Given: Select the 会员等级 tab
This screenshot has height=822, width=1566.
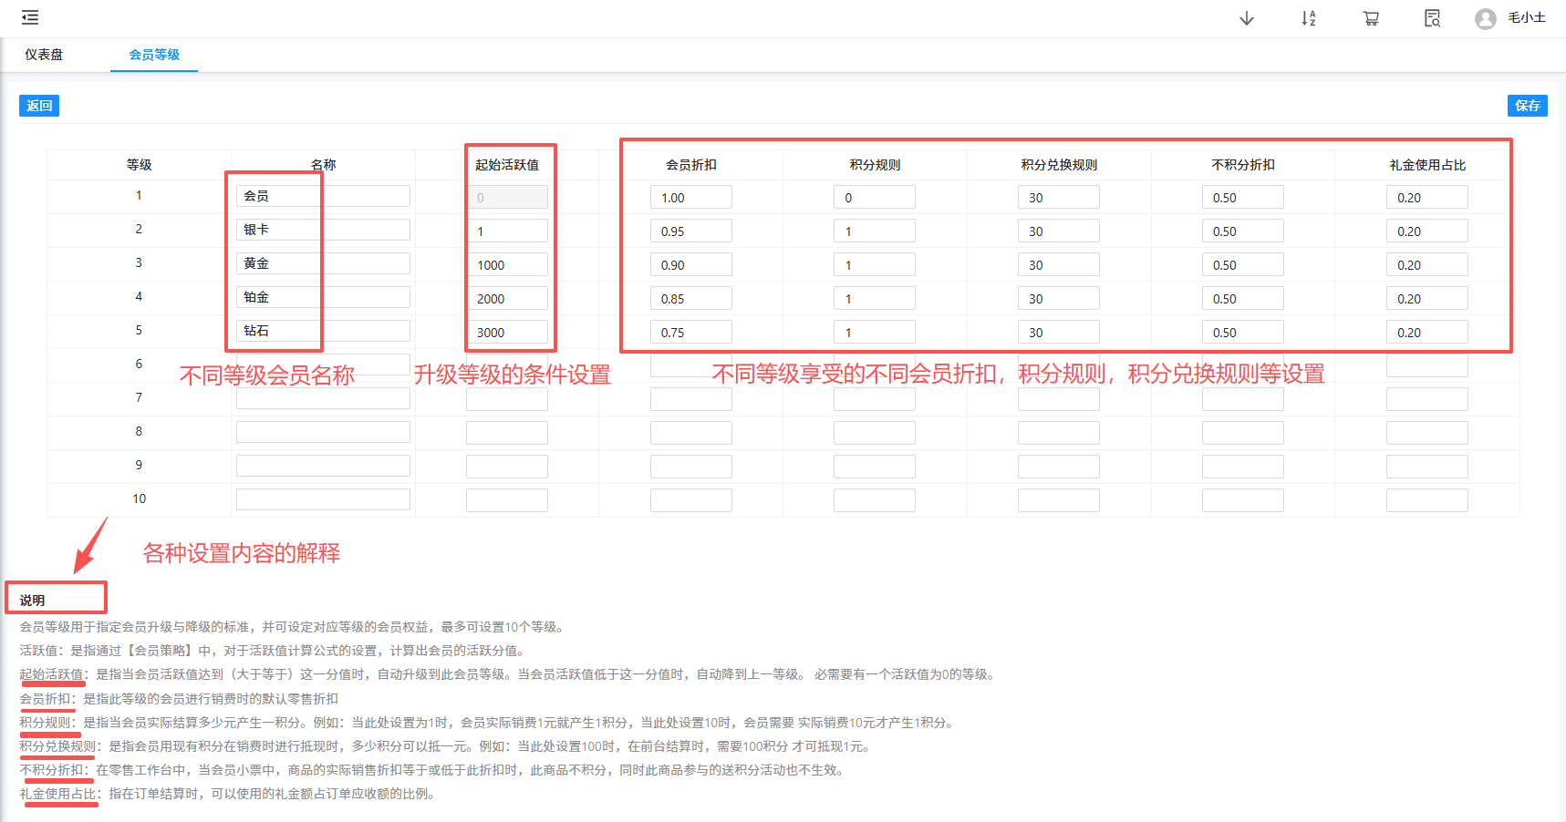Looking at the screenshot, I should 153,55.
